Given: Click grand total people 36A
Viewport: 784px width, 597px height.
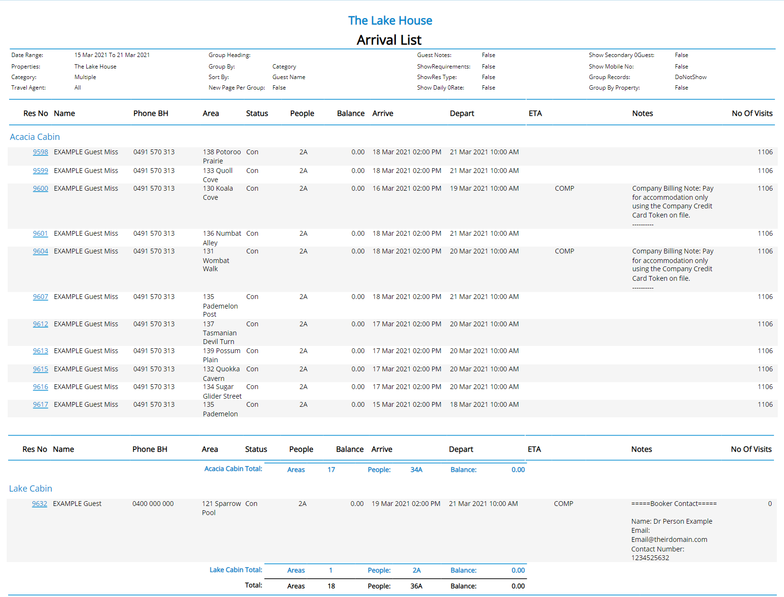Looking at the screenshot, I should coord(416,586).
